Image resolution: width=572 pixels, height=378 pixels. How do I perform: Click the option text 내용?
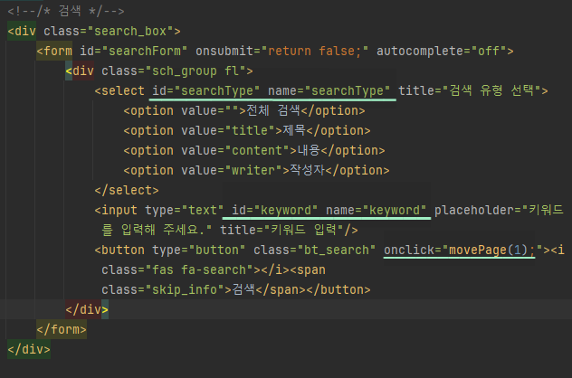tap(309, 150)
